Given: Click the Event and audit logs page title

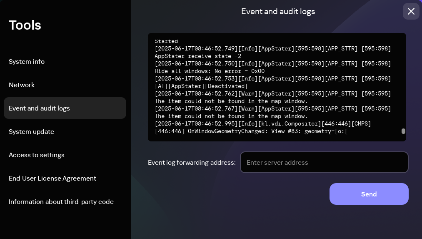Looking at the screenshot, I should (x=278, y=12).
